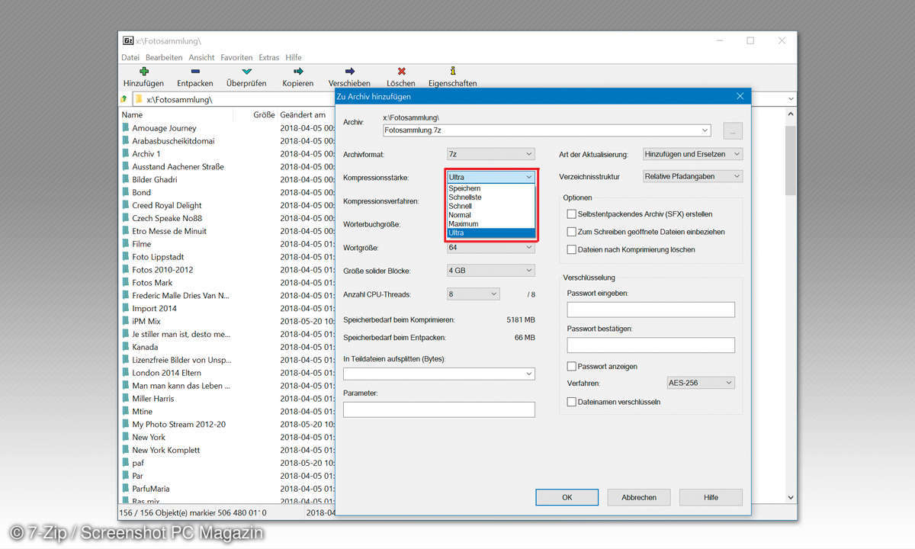Click the Abbrechen button
915x549 pixels.
pyautogui.click(x=639, y=497)
